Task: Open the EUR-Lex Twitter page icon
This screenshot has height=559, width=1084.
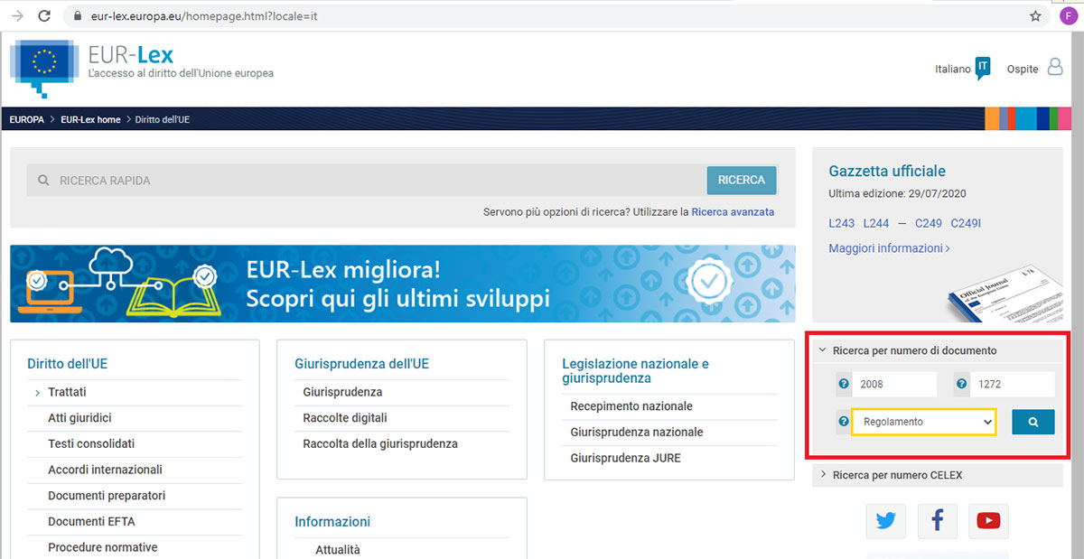Action: pos(885,520)
